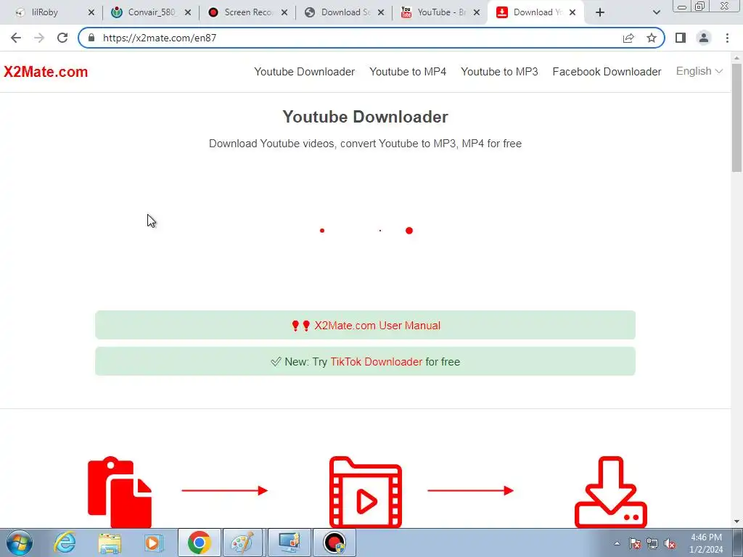
Task: Click the muted volume tray icon
Action: coord(670,544)
